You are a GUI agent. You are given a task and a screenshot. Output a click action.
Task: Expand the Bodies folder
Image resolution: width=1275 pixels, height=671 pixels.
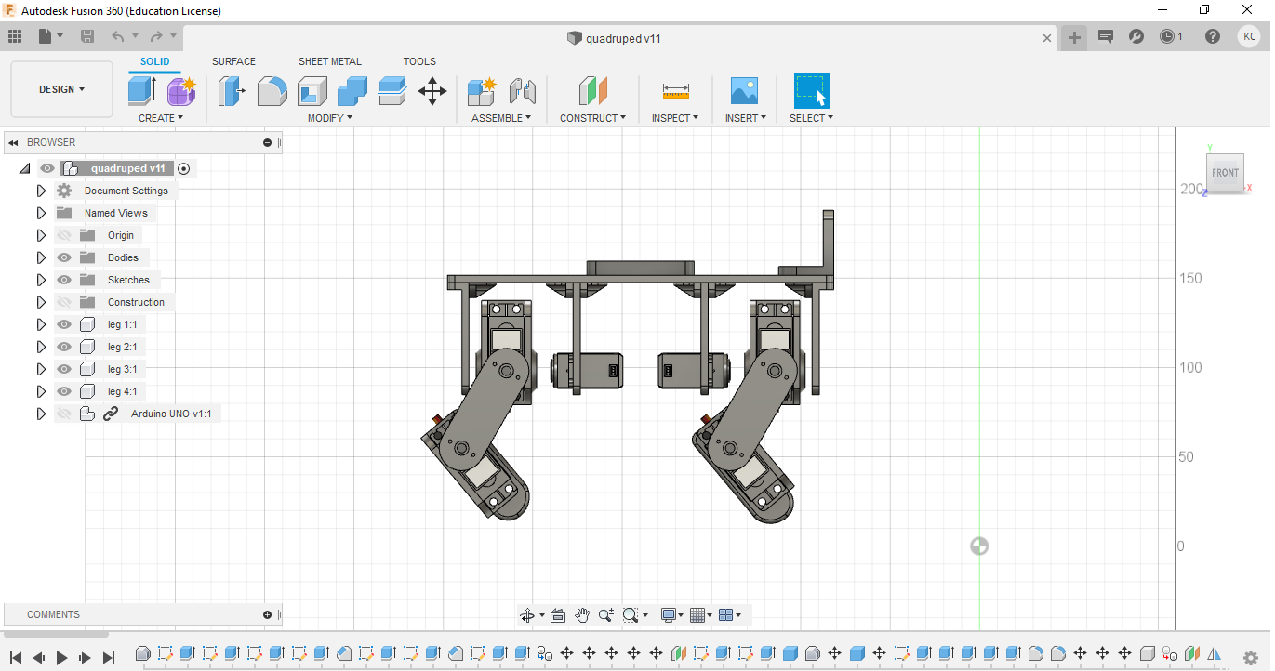click(41, 257)
